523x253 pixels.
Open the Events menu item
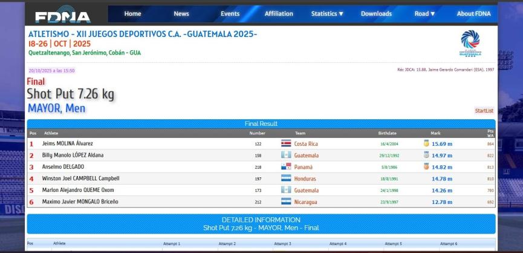[230, 14]
